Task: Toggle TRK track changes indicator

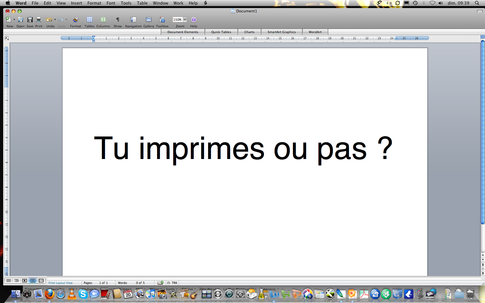Action: tap(174, 283)
